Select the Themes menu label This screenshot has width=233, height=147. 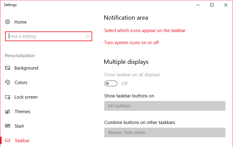point(22,111)
